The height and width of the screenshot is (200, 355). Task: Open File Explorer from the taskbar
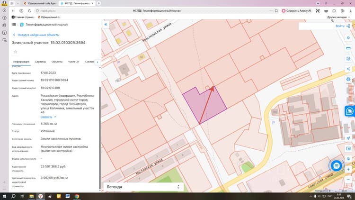click(31, 196)
